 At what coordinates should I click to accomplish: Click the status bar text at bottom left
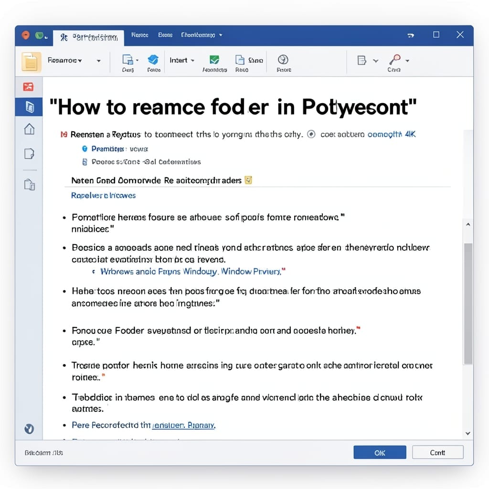click(43, 453)
